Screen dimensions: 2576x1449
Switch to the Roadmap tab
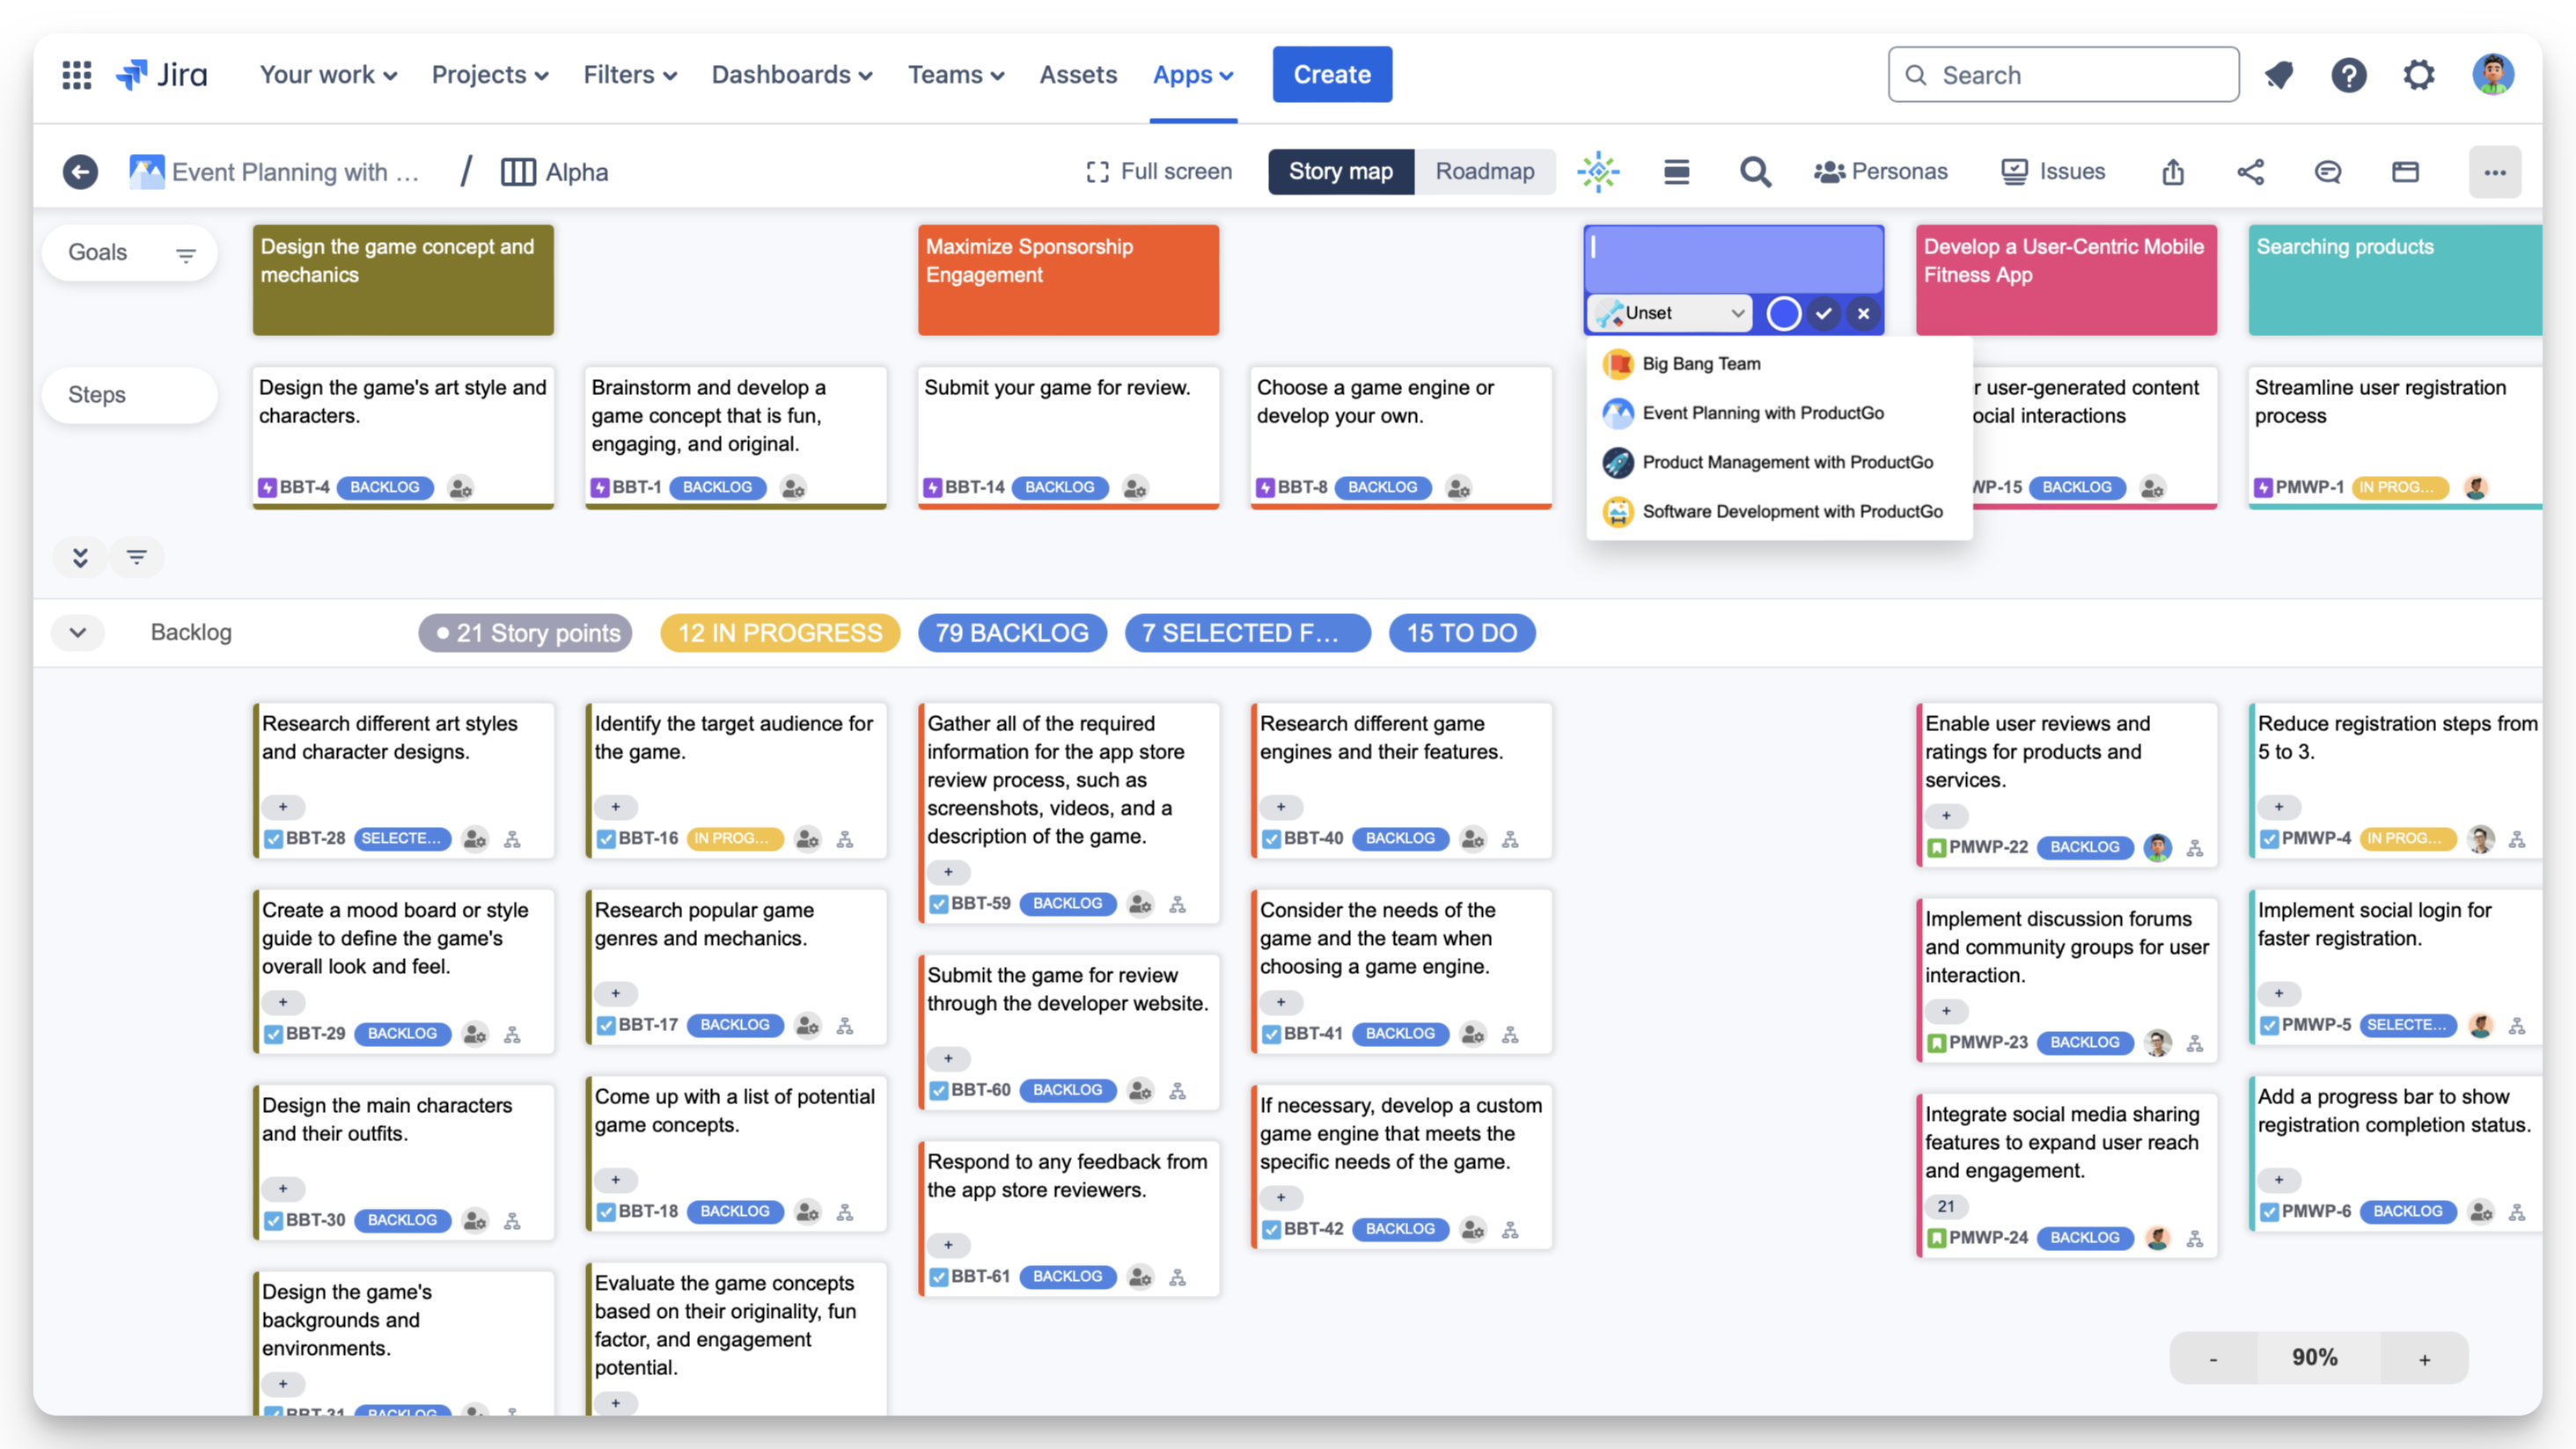click(x=1485, y=171)
